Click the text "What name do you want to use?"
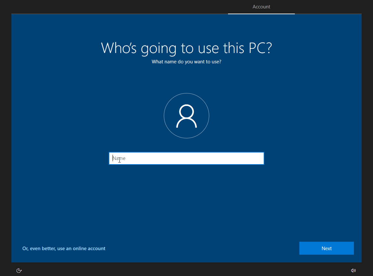 (186, 62)
